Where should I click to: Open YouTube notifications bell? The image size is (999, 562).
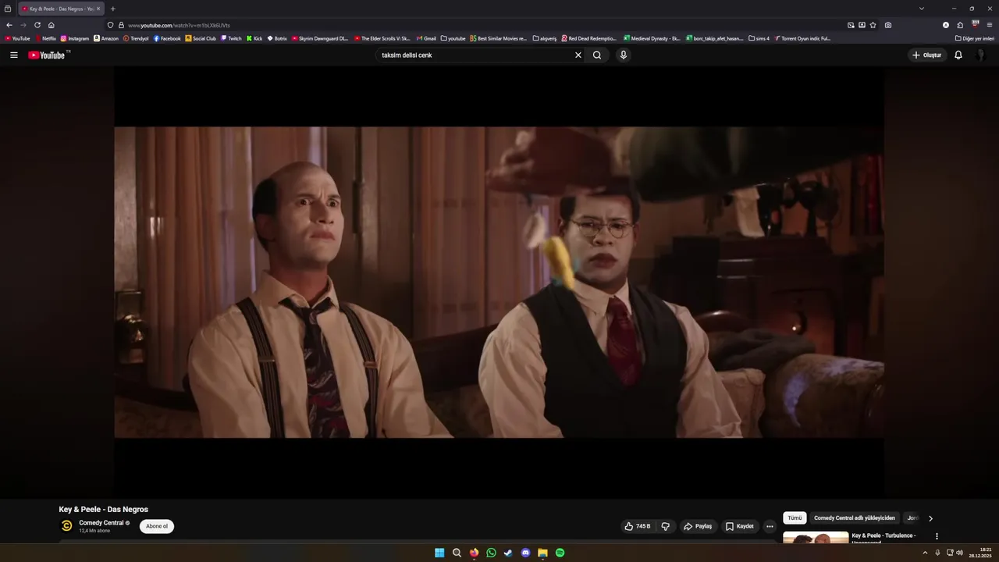tap(958, 55)
